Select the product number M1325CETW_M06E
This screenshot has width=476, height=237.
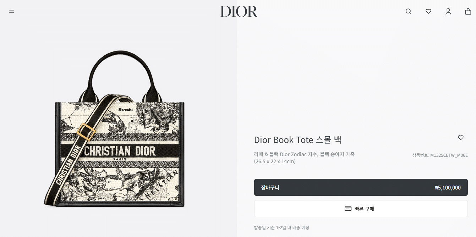click(x=440, y=155)
